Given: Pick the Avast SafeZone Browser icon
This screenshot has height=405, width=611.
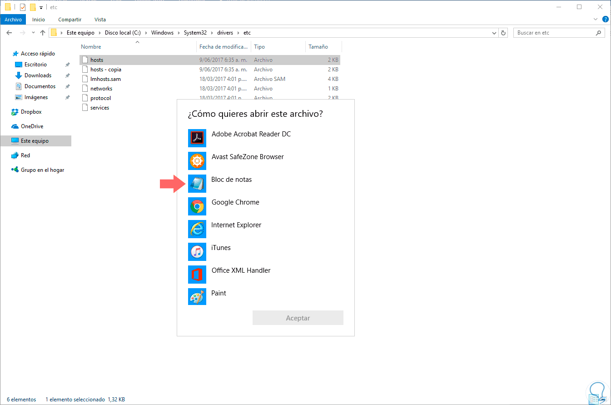Looking at the screenshot, I should [197, 161].
